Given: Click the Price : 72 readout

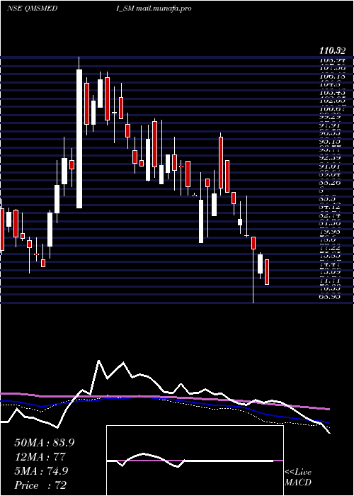Looking at the screenshot, I should pos(40,485).
